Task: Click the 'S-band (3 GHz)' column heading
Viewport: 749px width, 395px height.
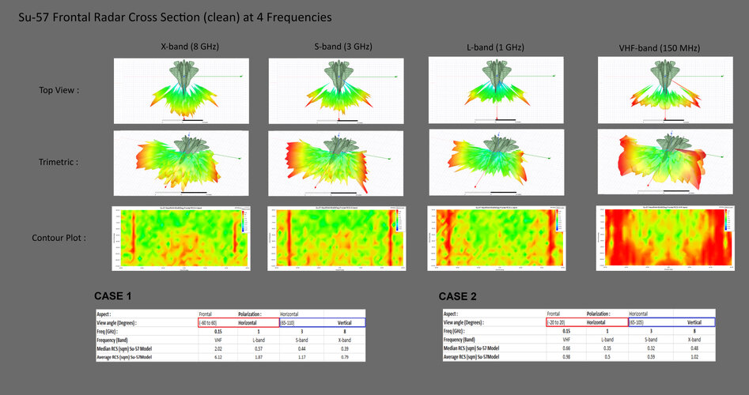Action: [x=343, y=47]
